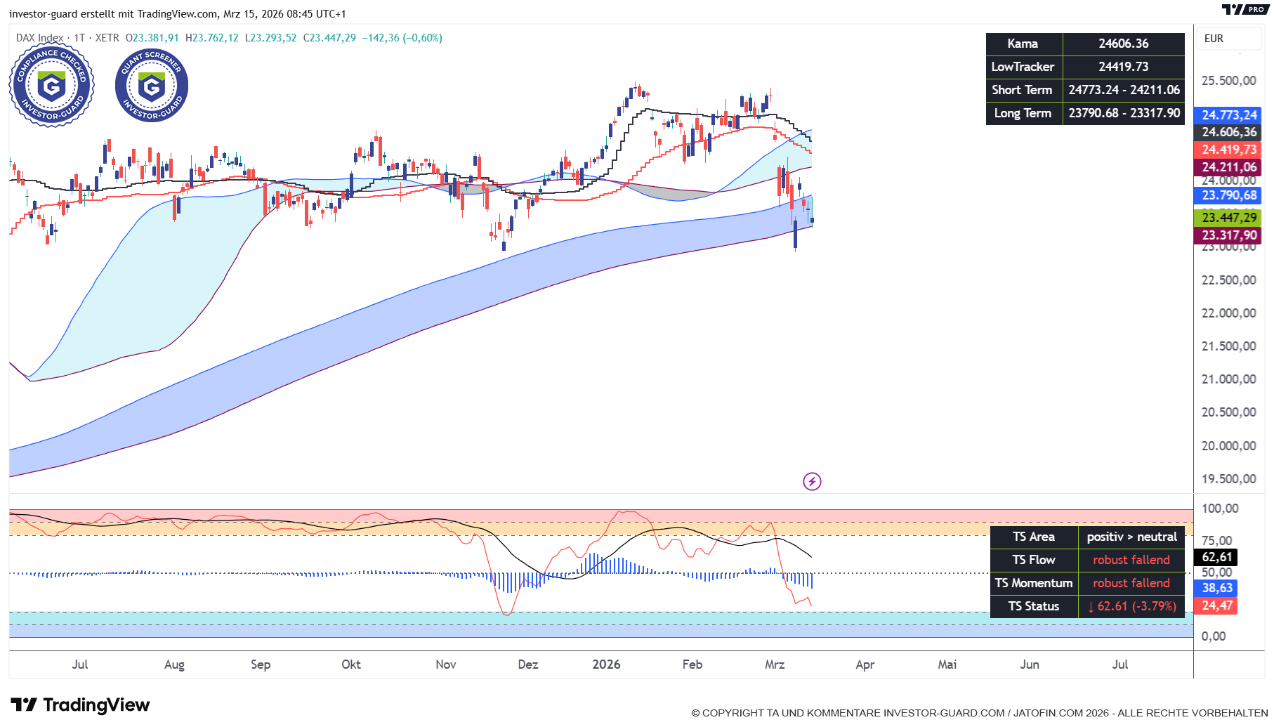
Task: Click the TS Status value in indicator table
Action: 1131,606
